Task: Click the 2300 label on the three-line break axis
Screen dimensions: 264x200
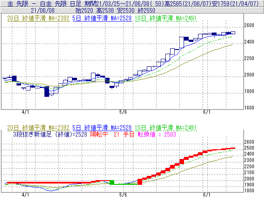Action: click(249, 160)
